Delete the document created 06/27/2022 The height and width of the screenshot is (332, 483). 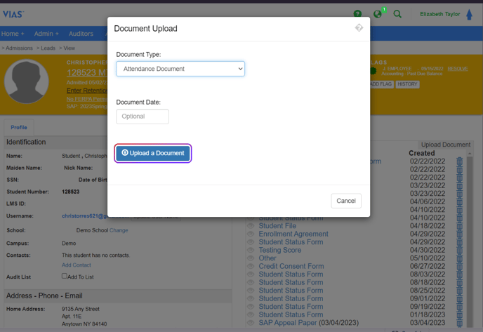point(459,266)
